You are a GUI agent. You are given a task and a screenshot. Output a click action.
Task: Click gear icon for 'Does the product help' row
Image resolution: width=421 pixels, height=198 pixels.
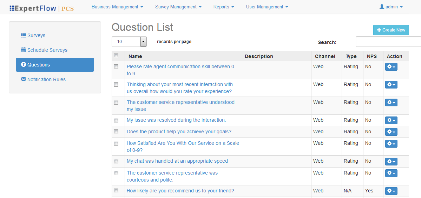coord(391,132)
